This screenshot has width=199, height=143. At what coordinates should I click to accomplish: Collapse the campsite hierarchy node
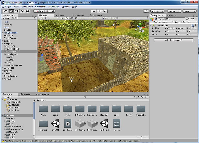pos(3,44)
